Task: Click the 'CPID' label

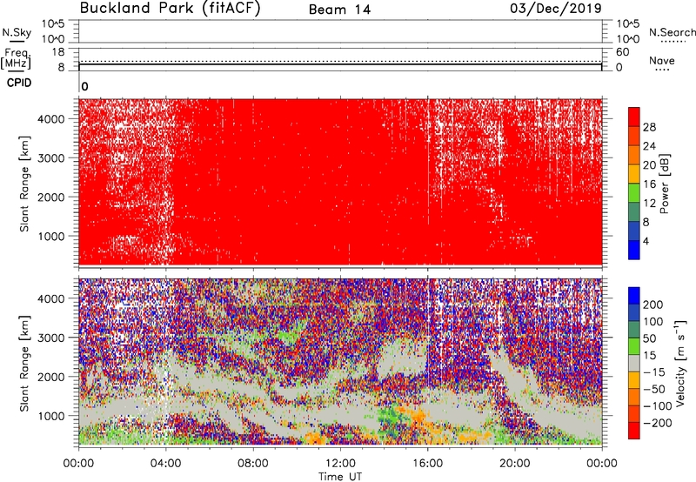Action: pos(19,83)
